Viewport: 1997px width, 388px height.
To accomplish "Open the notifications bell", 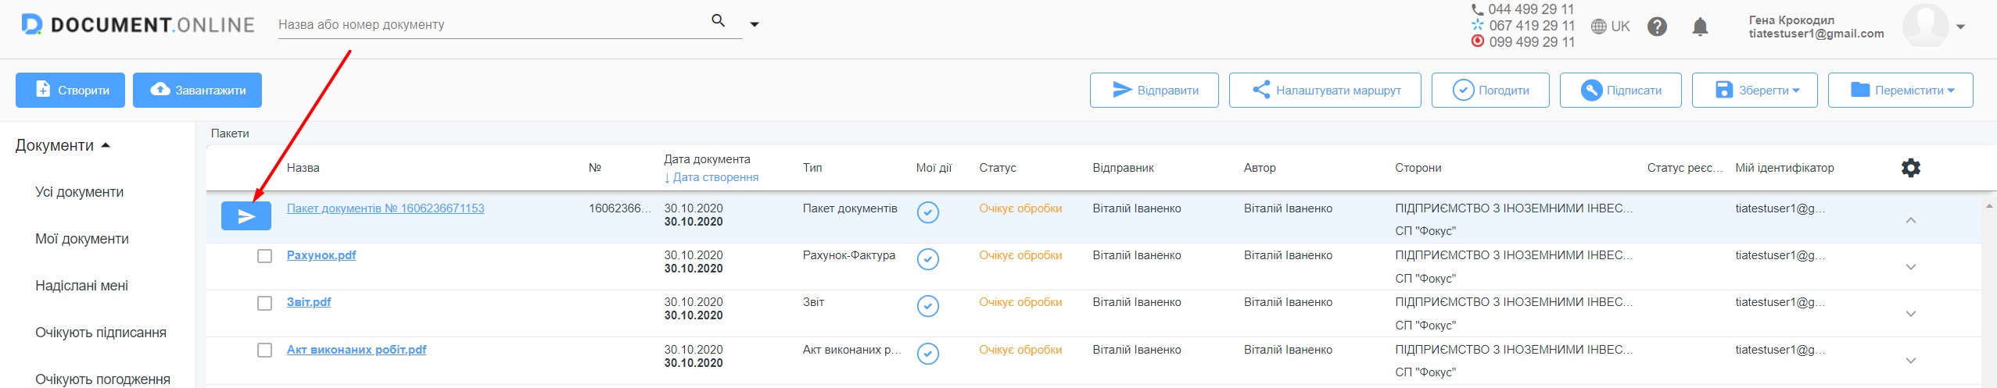I will 1700,27.
